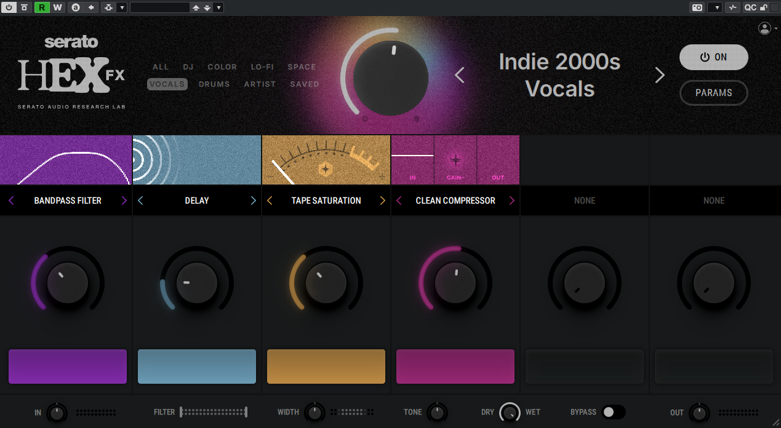Toggle the empty pad in sixth slot
781x428 pixels.
(714, 367)
